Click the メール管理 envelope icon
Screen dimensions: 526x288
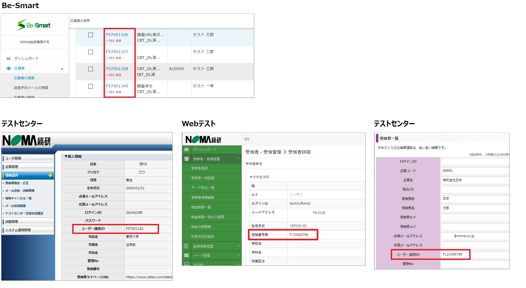pyautogui.click(x=186, y=255)
